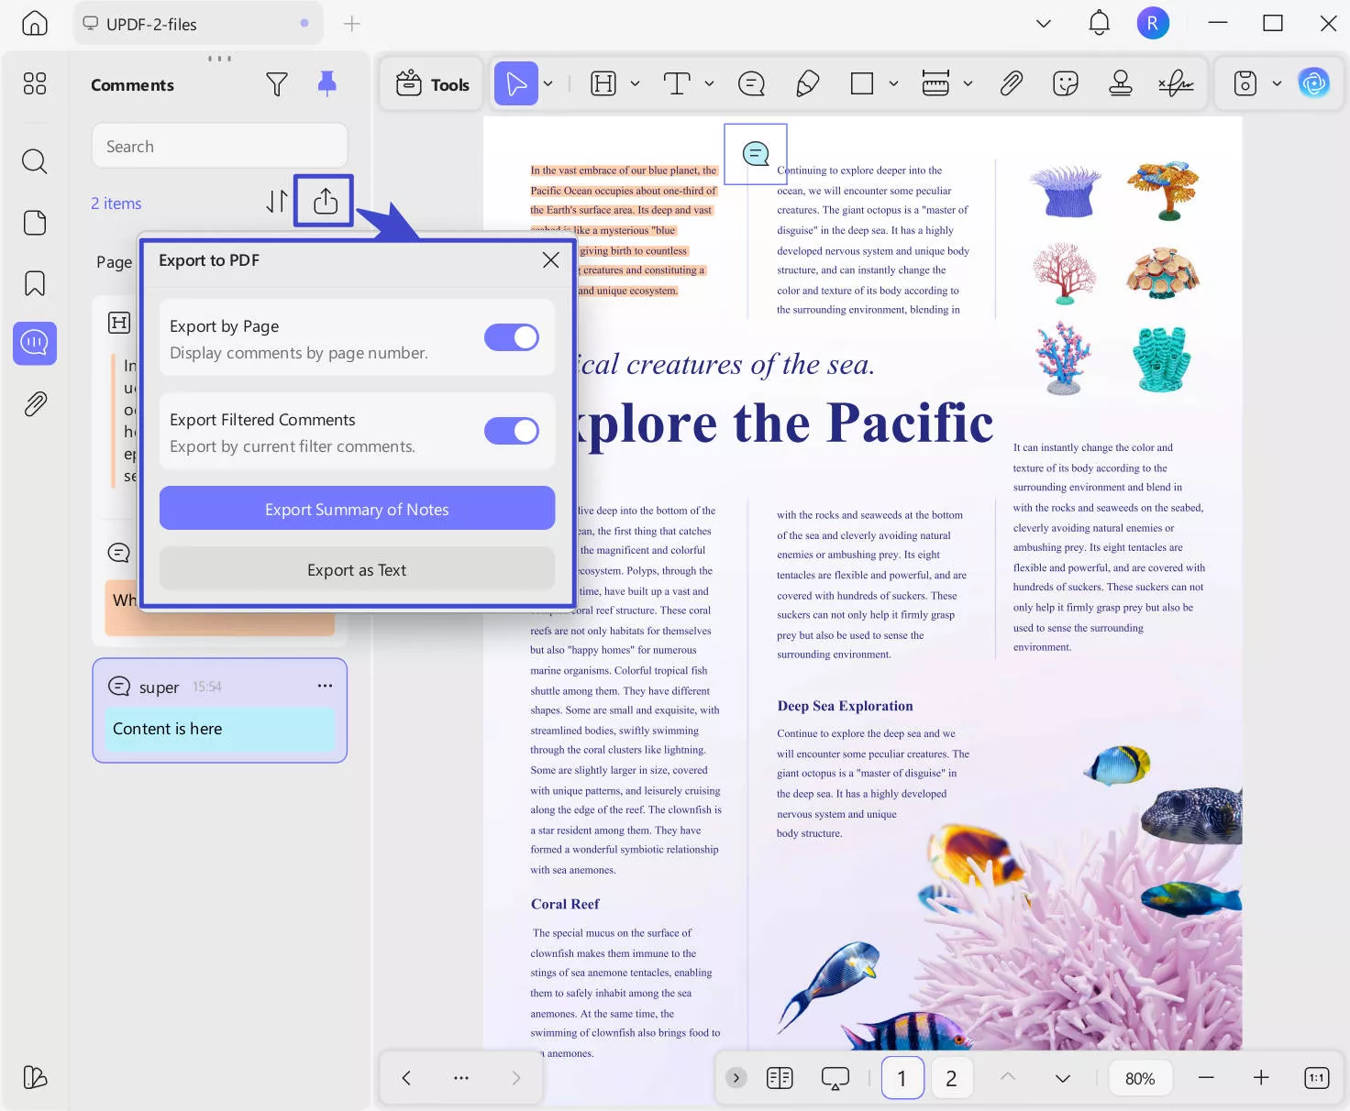Click the comments Search field
Viewport: 1350px width, 1111px height.
point(219,145)
